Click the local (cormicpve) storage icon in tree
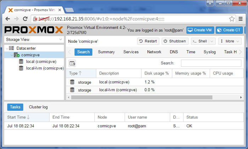This screenshot has height=149, width=248. pos(21,61)
